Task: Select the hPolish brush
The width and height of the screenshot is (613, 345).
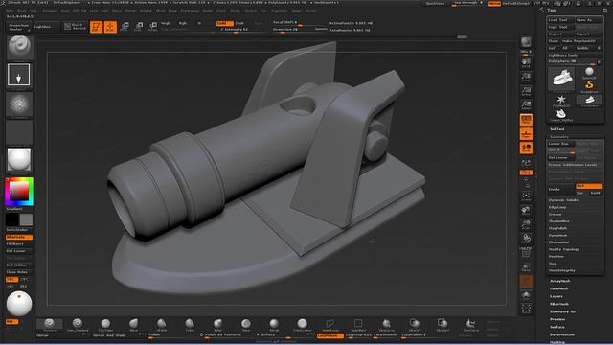Action: (162, 325)
